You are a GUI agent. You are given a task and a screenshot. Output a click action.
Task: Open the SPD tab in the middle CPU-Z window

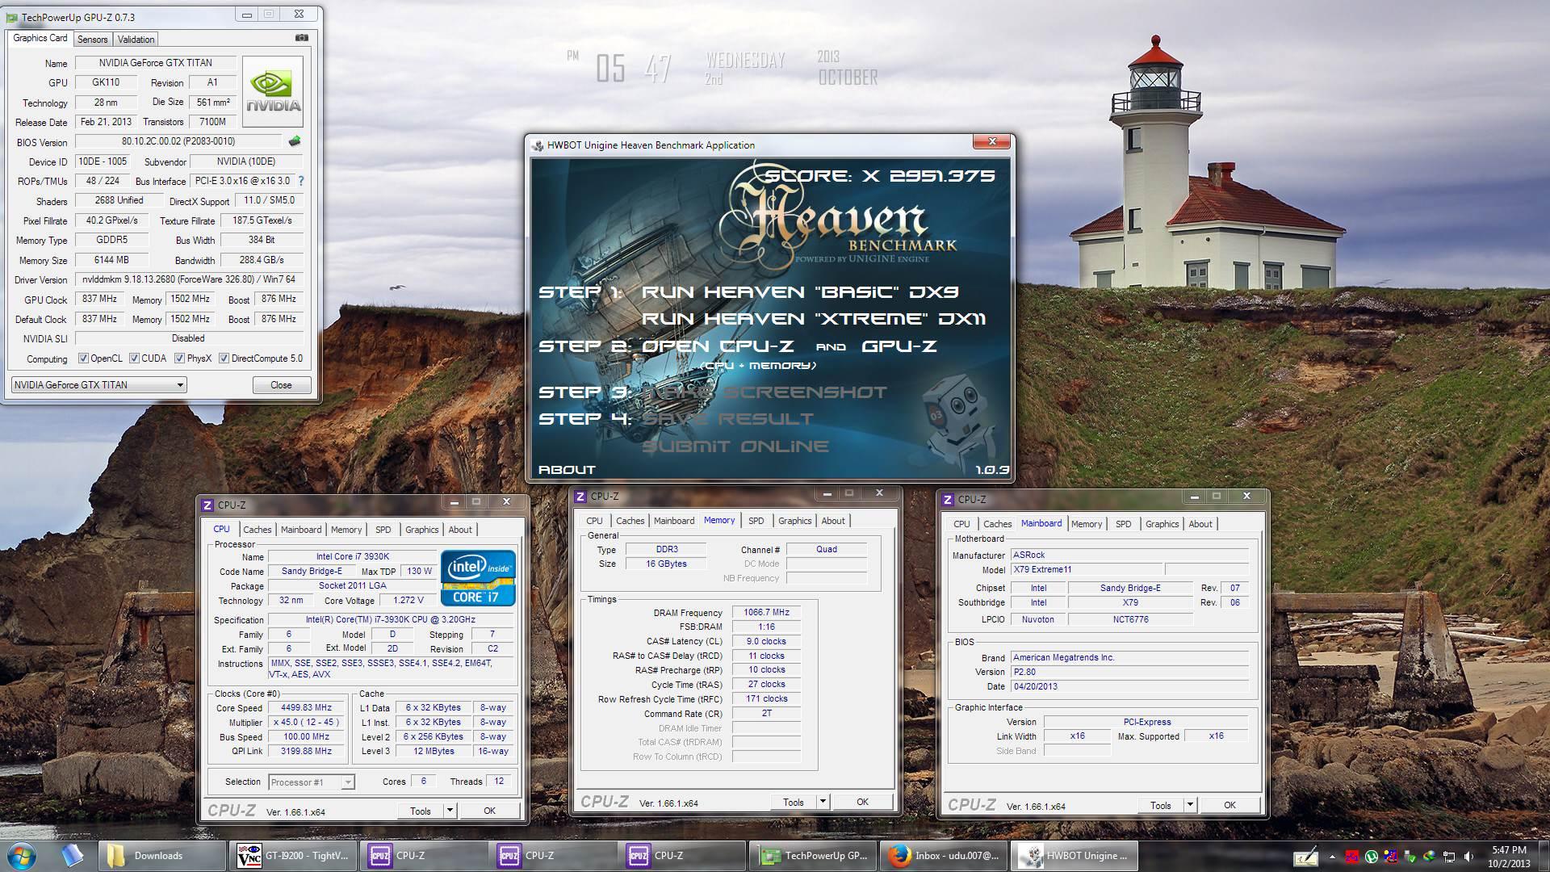756,521
